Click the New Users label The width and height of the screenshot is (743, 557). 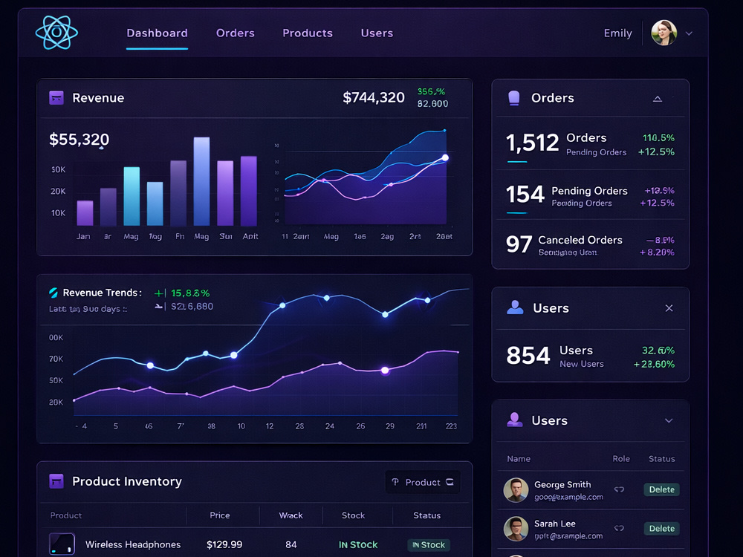582,364
